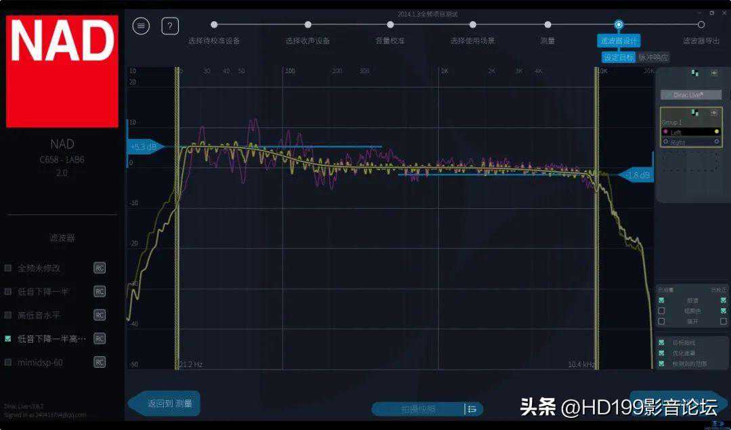Select the Right channel in Group 1
731x430 pixels.
[690, 142]
